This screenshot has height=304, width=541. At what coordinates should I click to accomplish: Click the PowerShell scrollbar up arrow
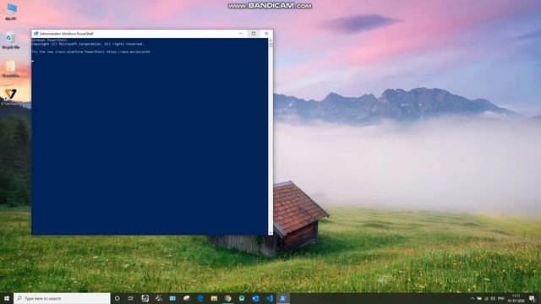click(270, 41)
